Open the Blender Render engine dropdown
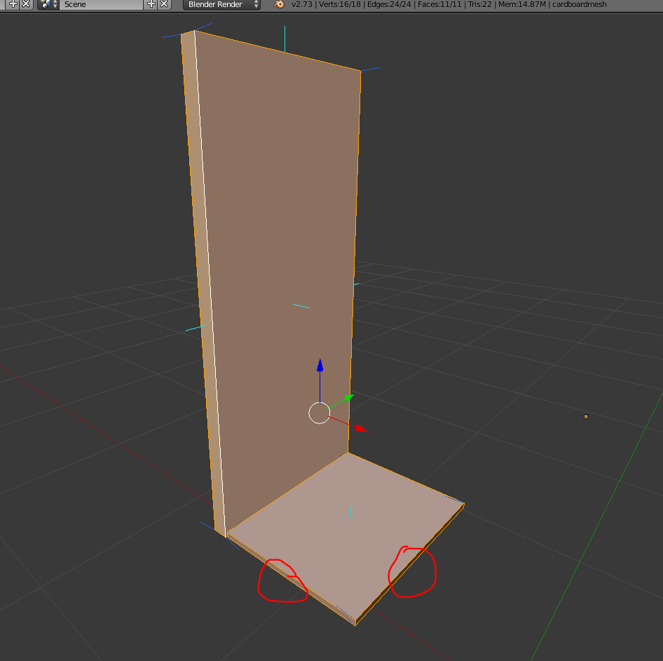This screenshot has width=663, height=661. pos(221,4)
